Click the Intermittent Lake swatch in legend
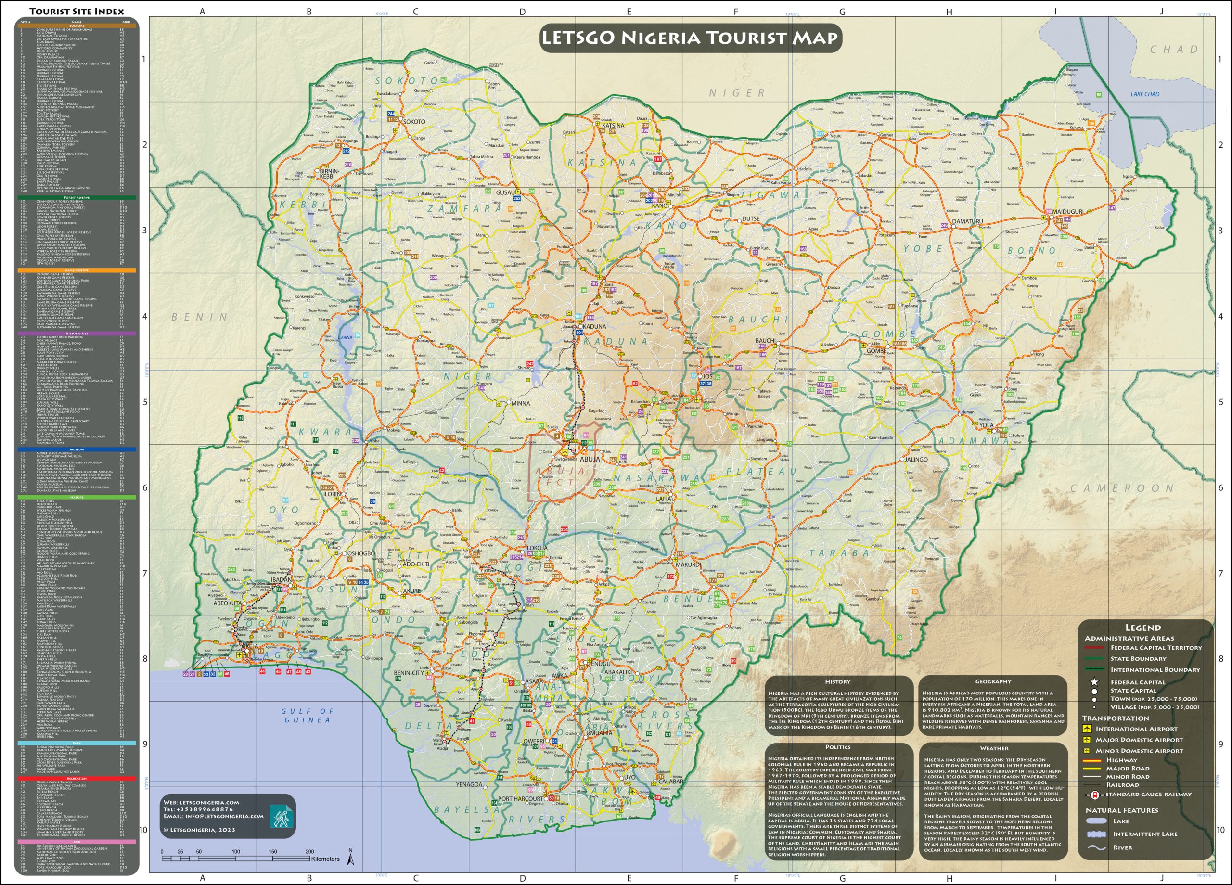 1096,834
